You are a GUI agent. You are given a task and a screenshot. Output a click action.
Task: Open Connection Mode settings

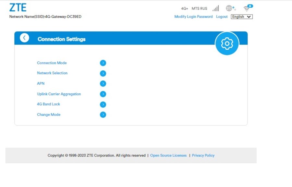(x=52, y=63)
